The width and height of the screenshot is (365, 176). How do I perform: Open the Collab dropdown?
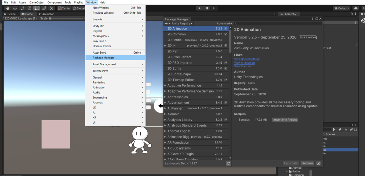click(342, 8)
